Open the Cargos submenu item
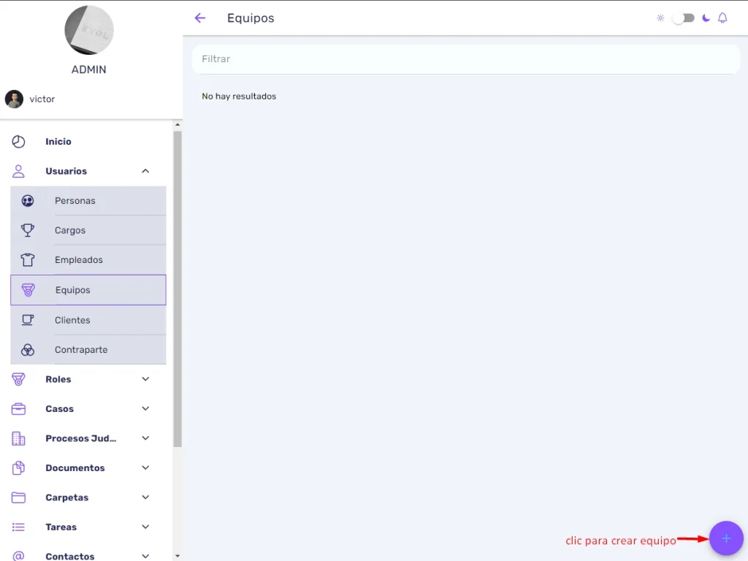The width and height of the screenshot is (748, 561). 88,230
